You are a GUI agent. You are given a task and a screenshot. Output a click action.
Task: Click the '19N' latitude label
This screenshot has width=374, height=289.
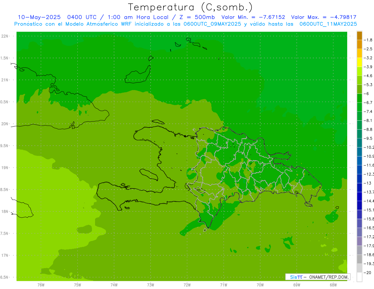(5, 167)
